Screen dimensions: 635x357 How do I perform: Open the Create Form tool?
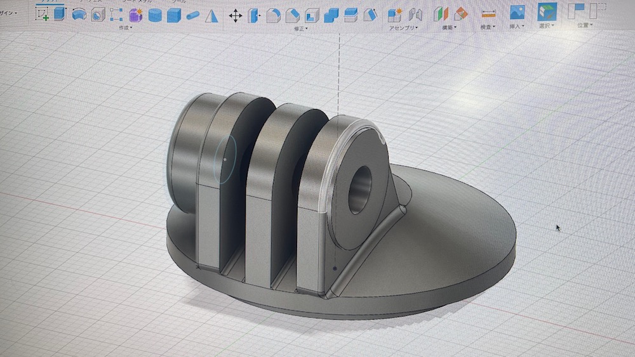tap(135, 15)
